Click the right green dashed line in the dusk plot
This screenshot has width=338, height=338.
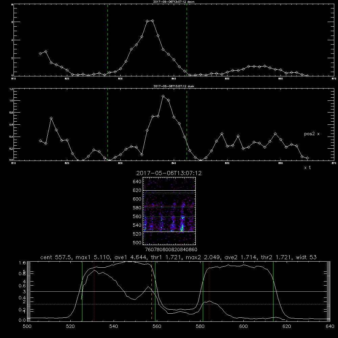tap(187, 124)
